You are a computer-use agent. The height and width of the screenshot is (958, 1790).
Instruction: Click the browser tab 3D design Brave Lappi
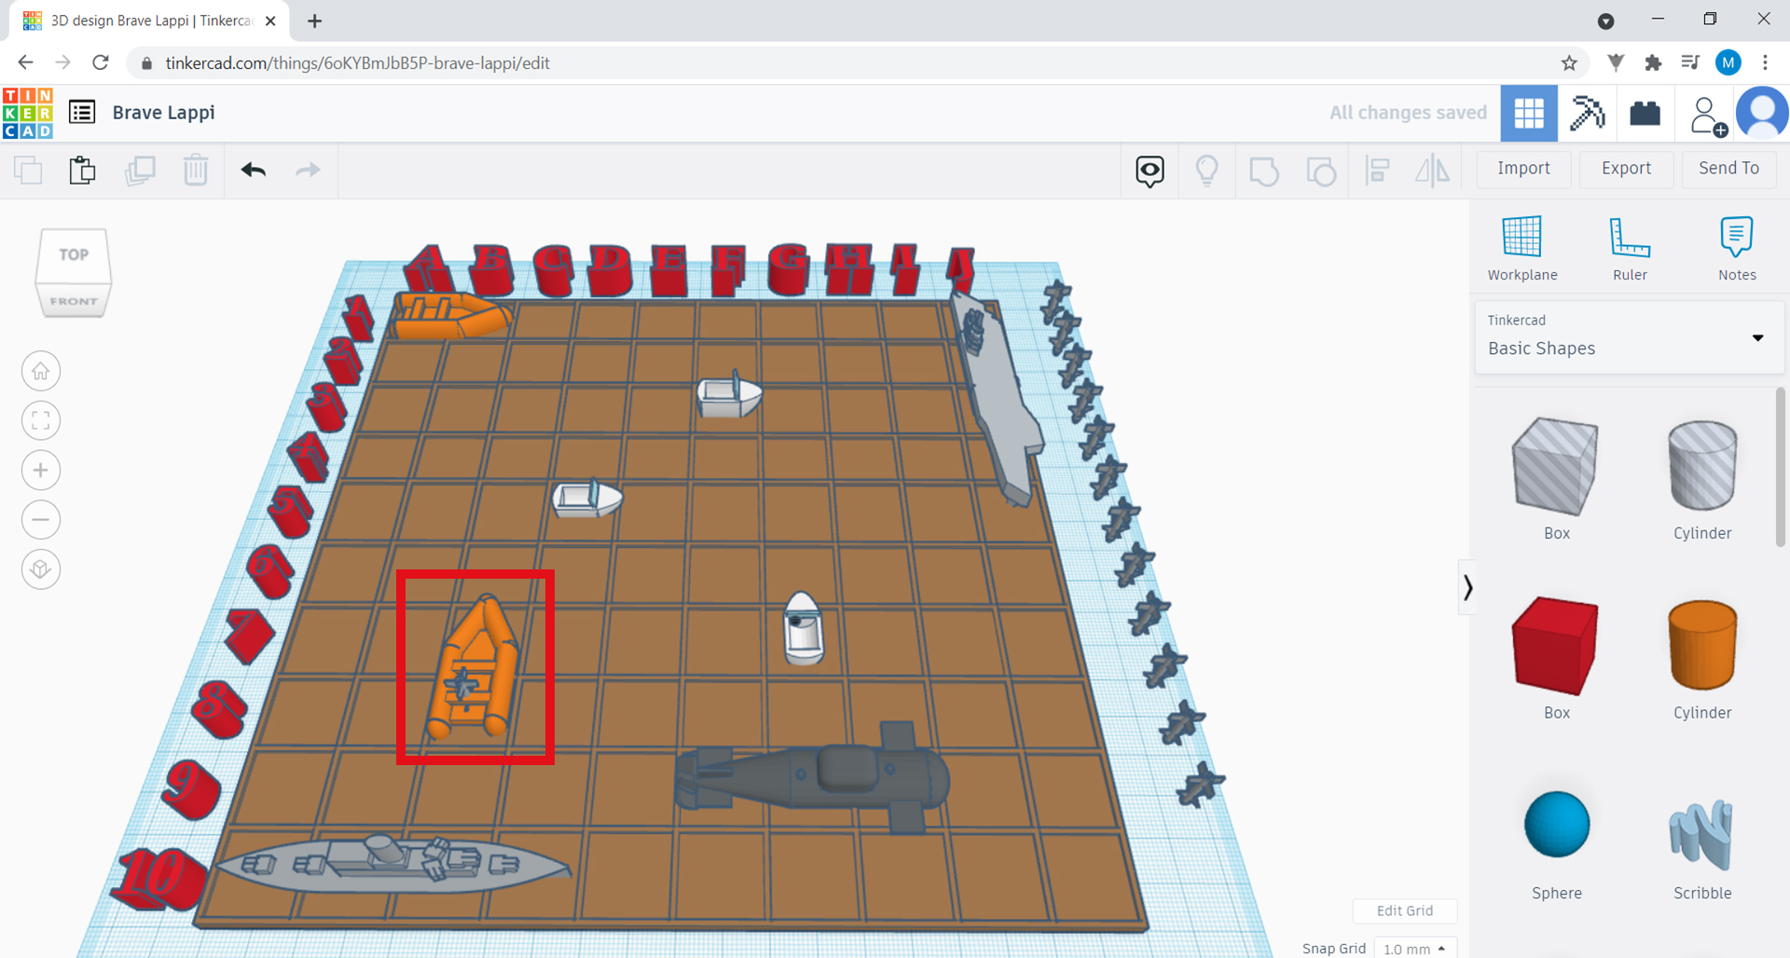pos(149,21)
